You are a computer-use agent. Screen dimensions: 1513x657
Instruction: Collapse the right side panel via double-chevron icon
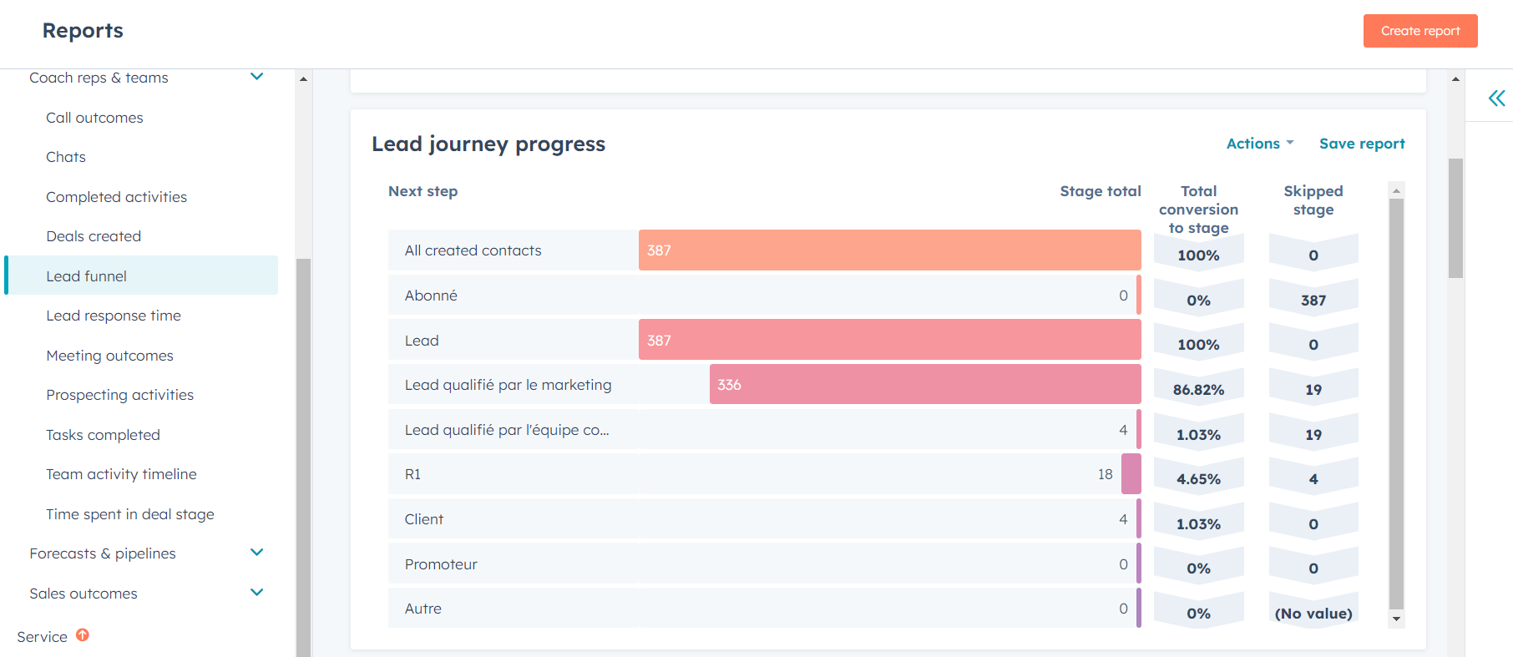1495,98
